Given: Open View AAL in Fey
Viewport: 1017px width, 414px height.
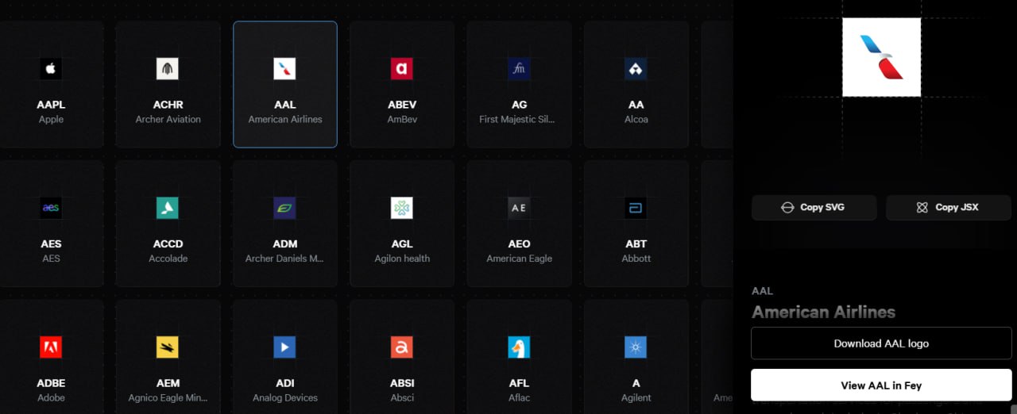Looking at the screenshot, I should 881,385.
